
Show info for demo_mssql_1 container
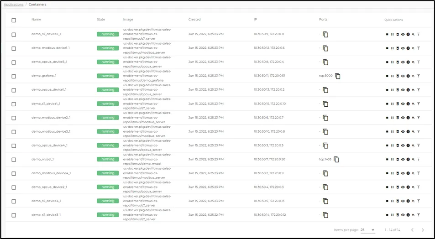(x=408, y=159)
